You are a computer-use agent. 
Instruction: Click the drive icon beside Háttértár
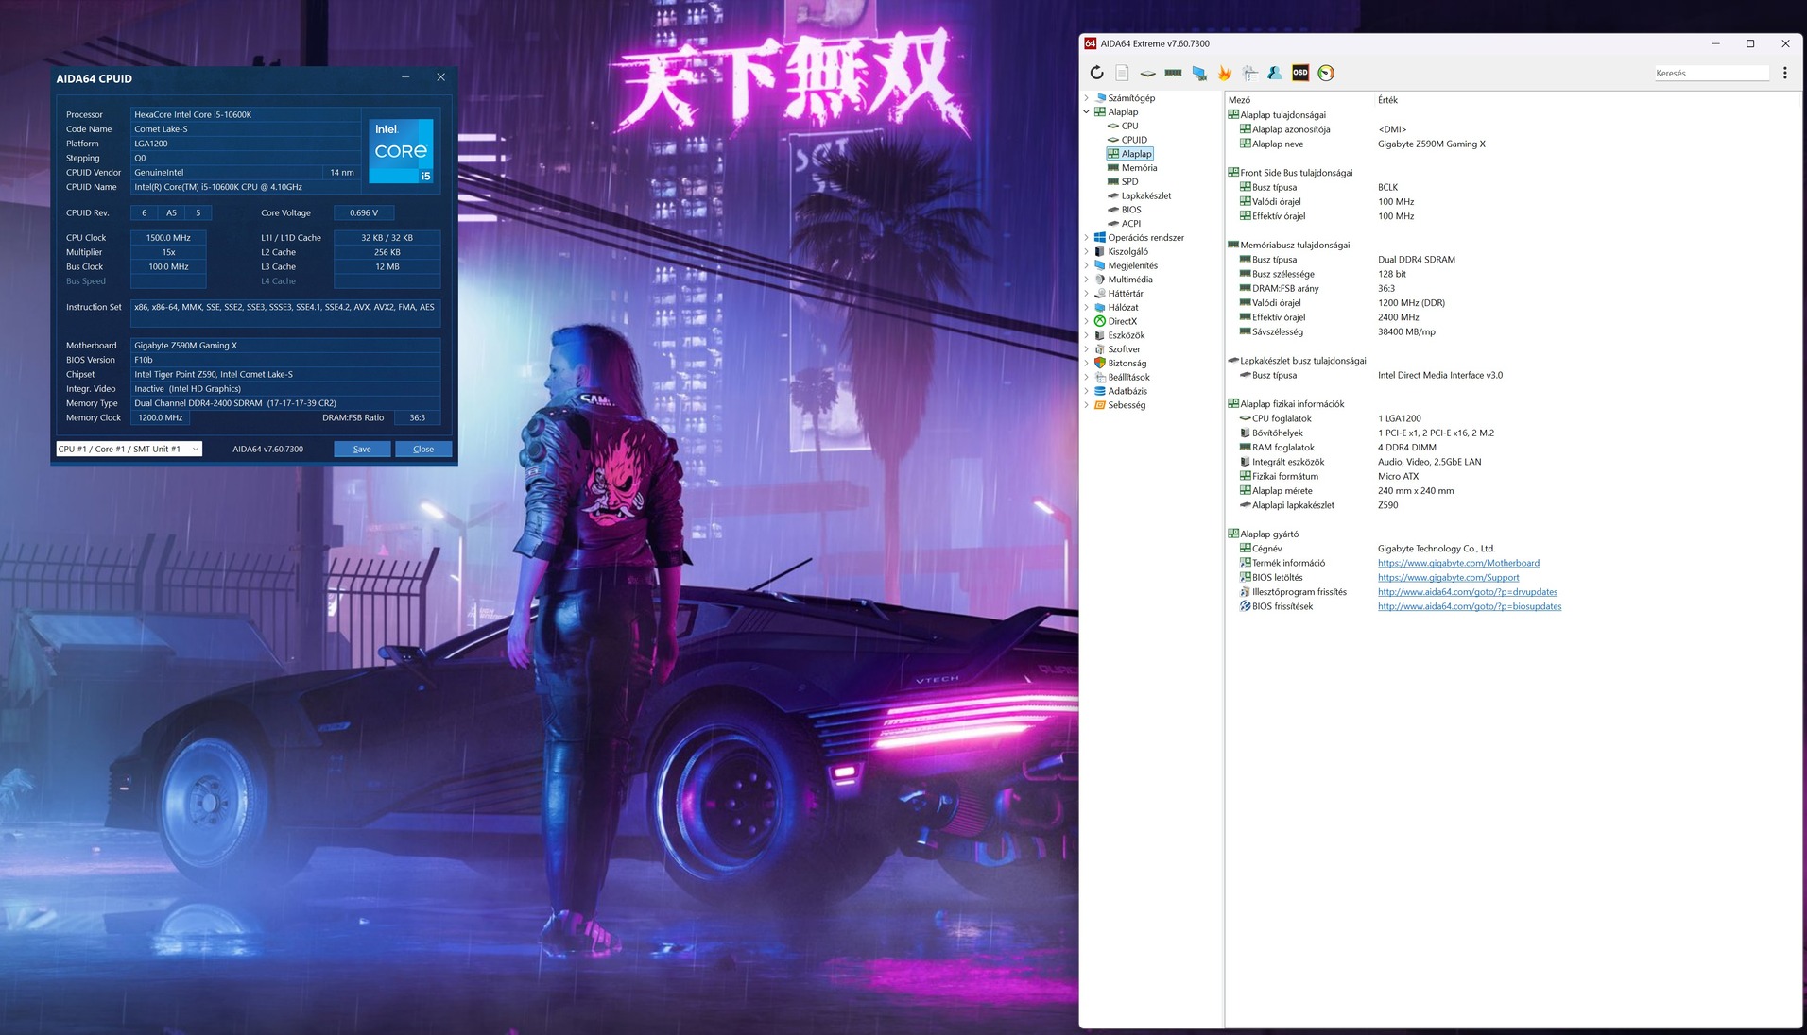tap(1100, 294)
